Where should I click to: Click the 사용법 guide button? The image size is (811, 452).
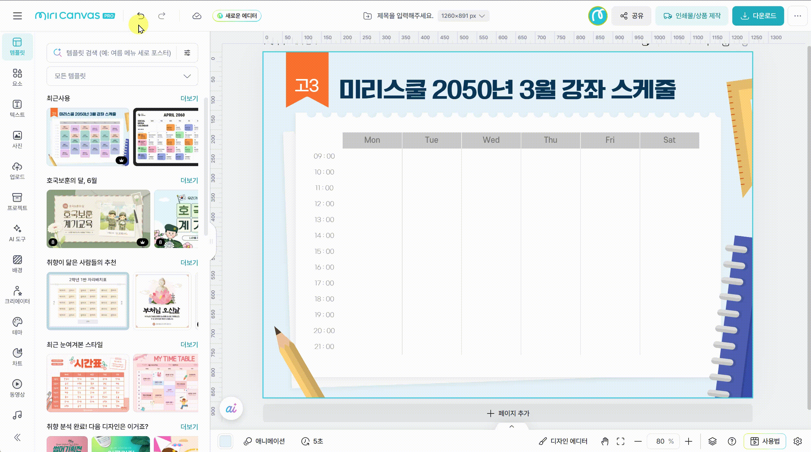click(765, 441)
